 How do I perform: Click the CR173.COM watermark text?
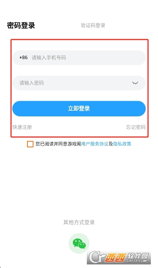[x=137, y=261]
